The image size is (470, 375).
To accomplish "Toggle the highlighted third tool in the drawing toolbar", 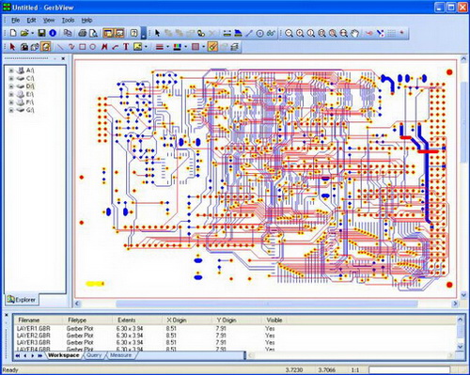I will (46, 47).
